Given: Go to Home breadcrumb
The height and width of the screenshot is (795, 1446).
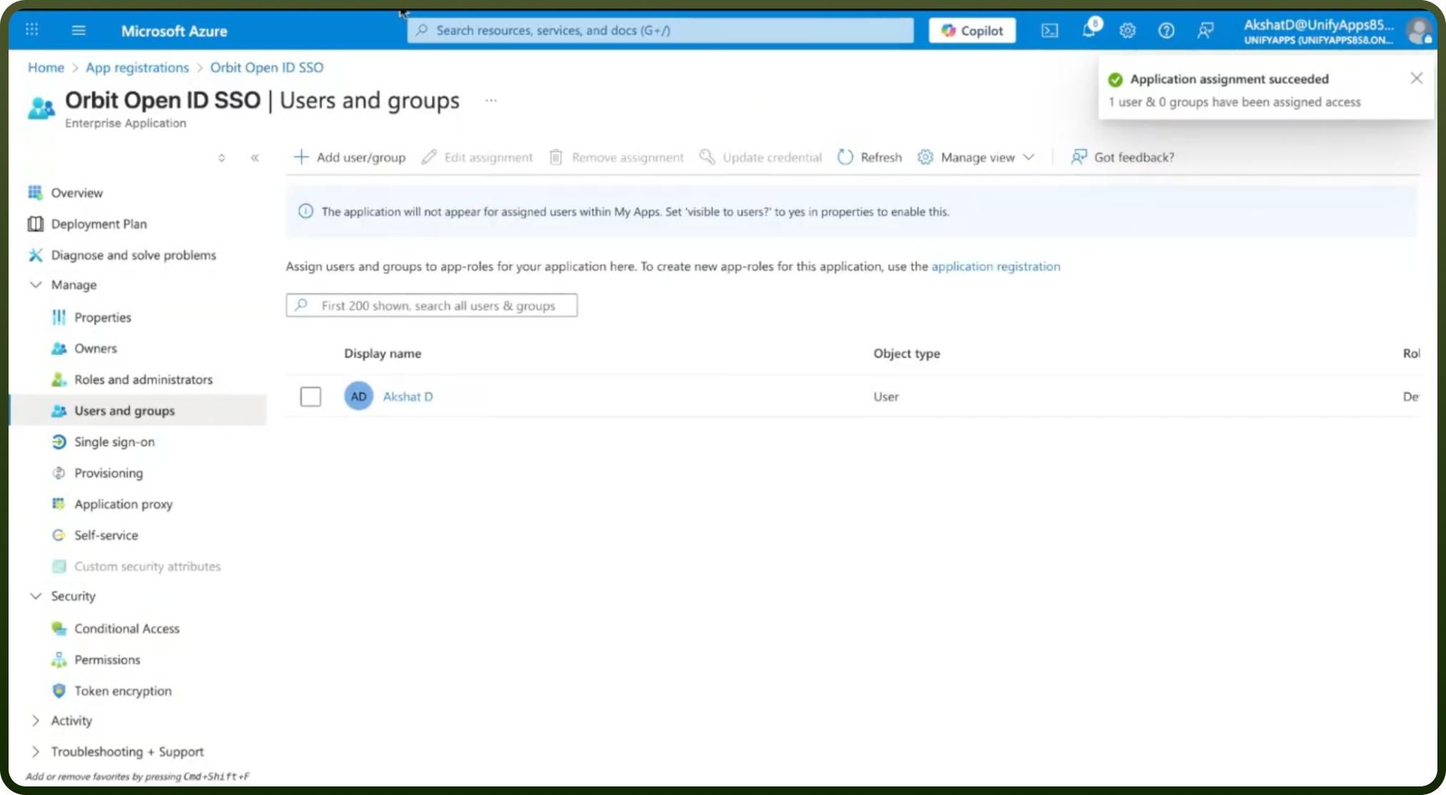Looking at the screenshot, I should 46,67.
